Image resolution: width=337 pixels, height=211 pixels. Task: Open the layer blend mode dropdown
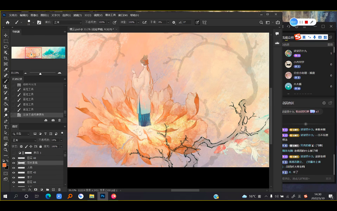click(x=24, y=140)
